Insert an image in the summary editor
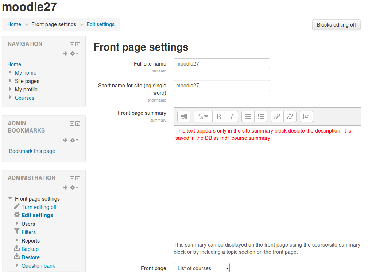 tap(306, 117)
